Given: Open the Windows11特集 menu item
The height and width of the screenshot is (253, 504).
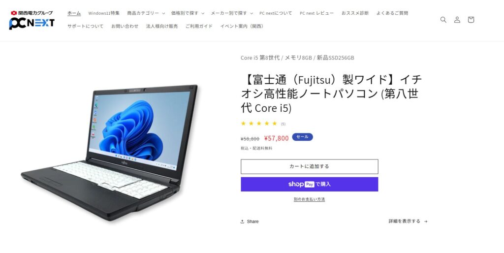Looking at the screenshot, I should click(104, 13).
